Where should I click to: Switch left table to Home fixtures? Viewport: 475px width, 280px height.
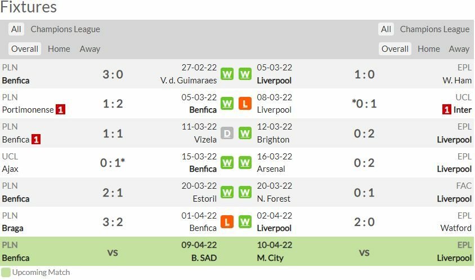[x=59, y=49]
